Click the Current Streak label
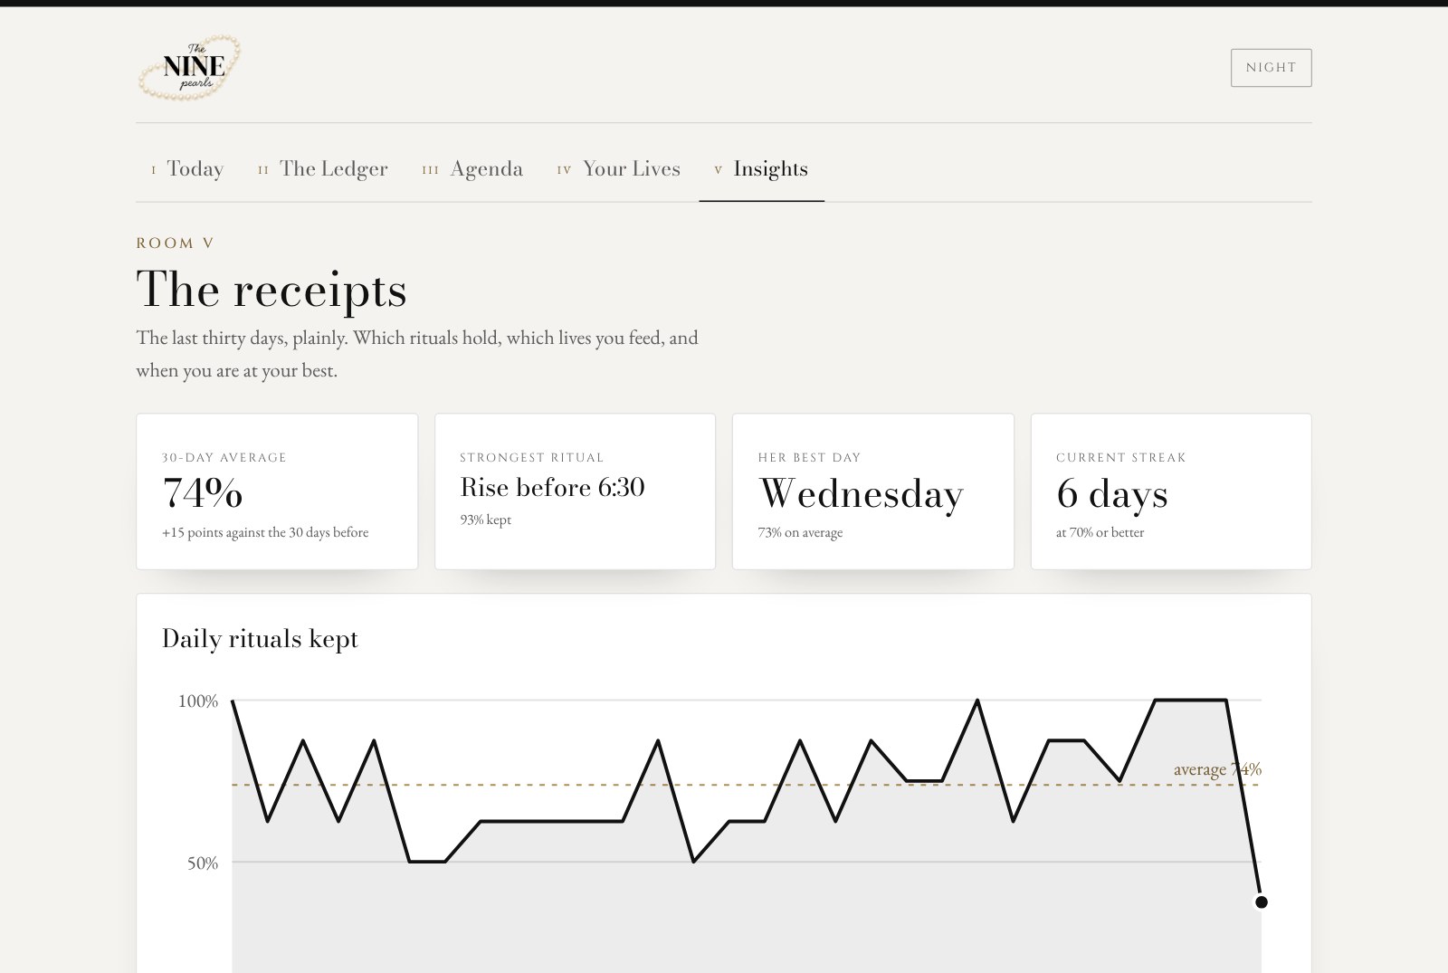The image size is (1448, 973). tap(1120, 458)
